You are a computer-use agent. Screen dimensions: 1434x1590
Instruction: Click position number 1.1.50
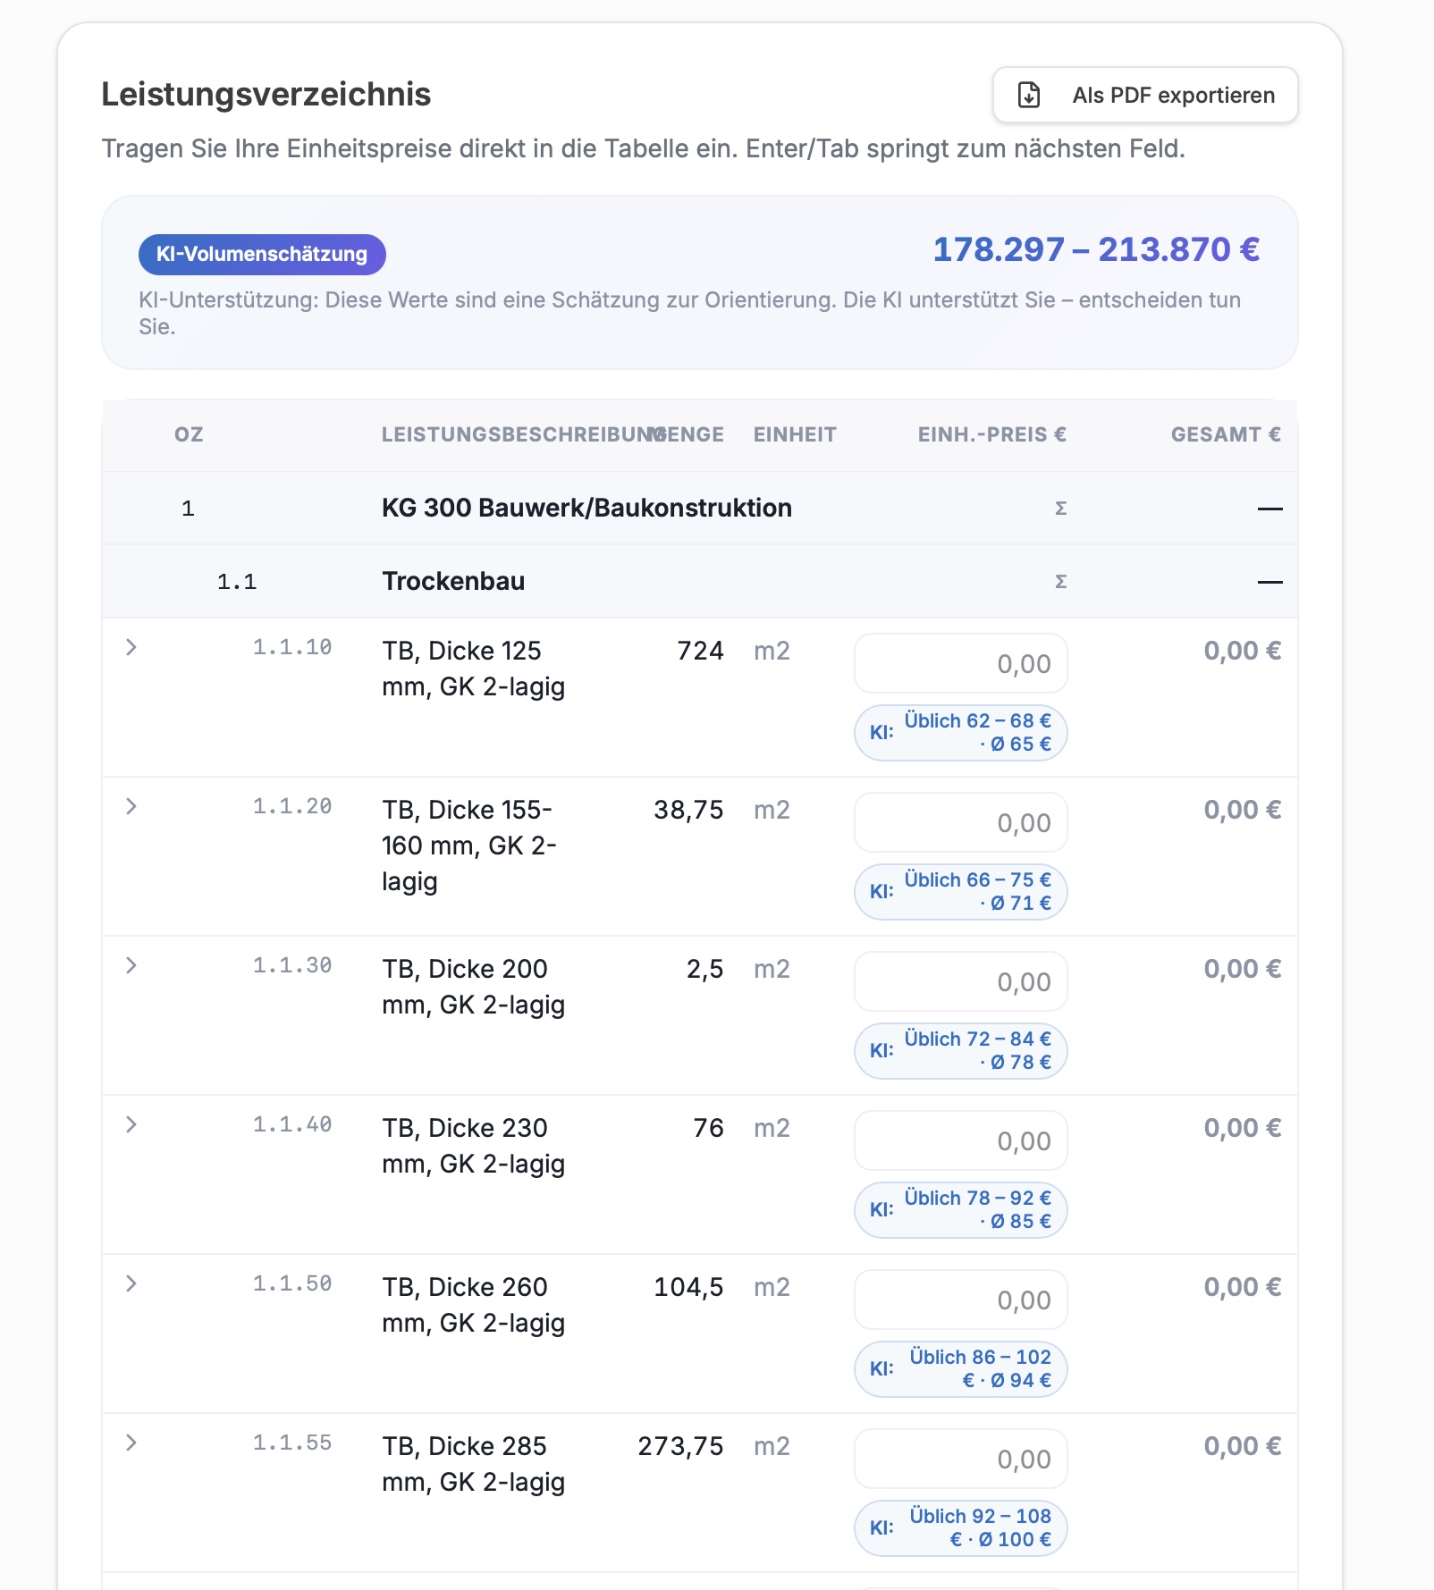click(x=292, y=1283)
